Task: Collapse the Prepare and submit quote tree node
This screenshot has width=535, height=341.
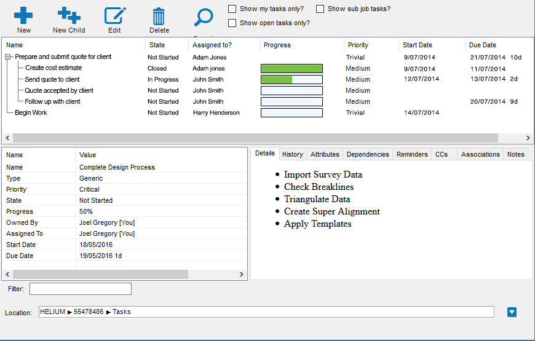Action: [8, 57]
